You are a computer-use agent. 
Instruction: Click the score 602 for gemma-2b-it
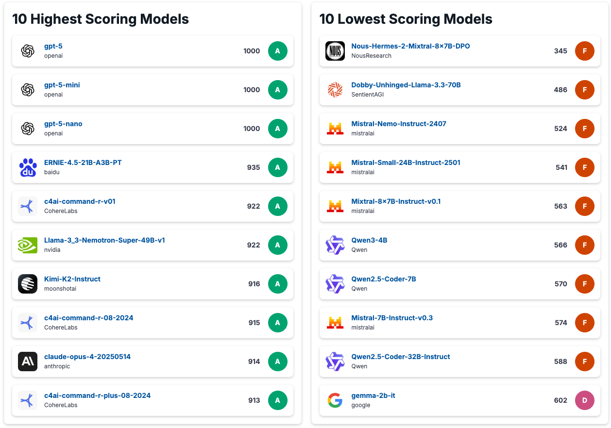560,400
